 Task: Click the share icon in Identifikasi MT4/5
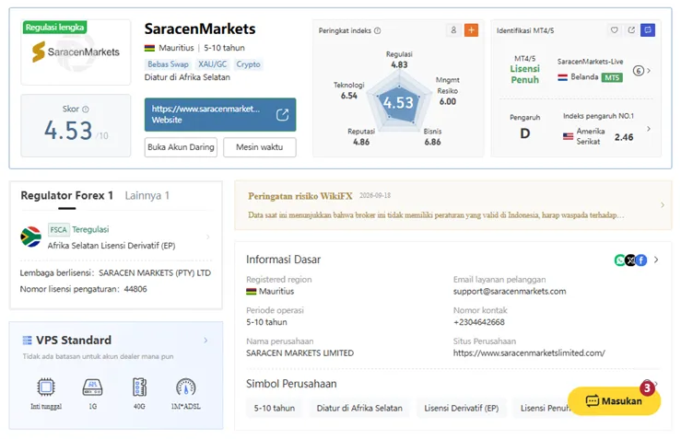(x=631, y=30)
